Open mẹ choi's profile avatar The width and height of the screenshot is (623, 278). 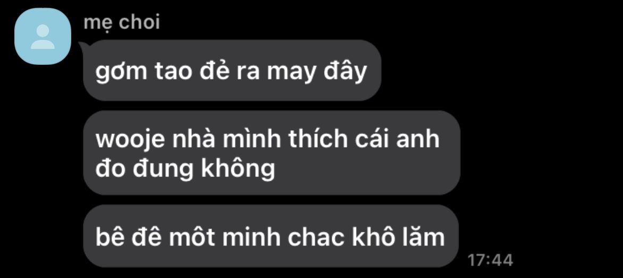point(43,36)
